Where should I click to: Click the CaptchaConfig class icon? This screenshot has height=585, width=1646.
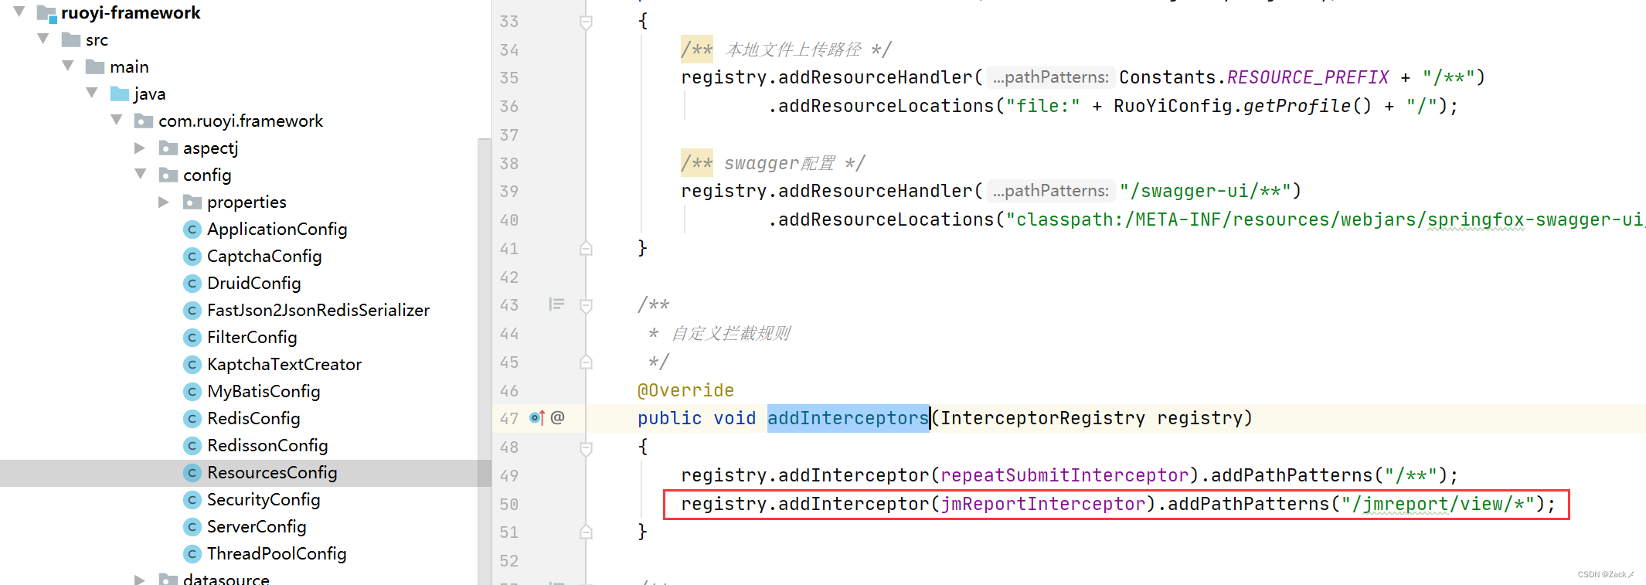(x=192, y=257)
